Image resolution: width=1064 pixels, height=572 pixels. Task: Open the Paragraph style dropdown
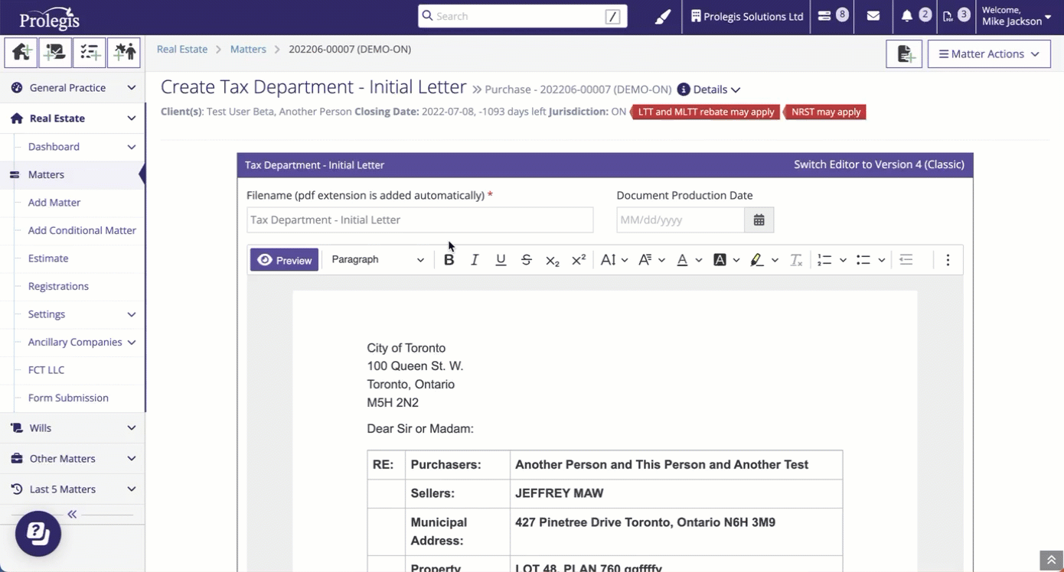coord(377,260)
